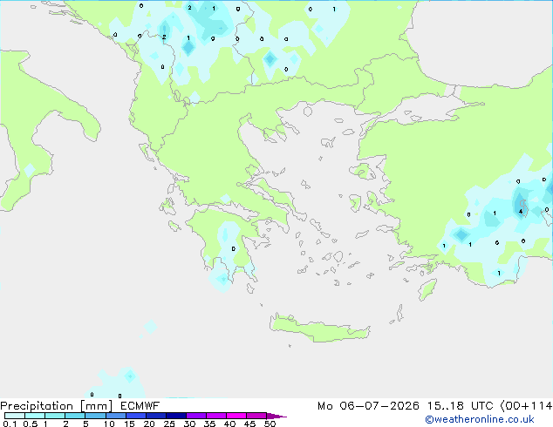Screen dimensions: 553x427
Task: Click the date "06-07-2026"
Action: [379, 406]
